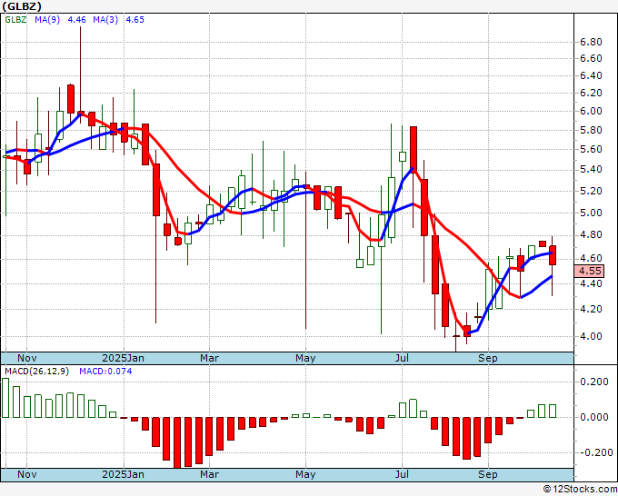Click the Sep marker on MACD axis

pos(488,474)
